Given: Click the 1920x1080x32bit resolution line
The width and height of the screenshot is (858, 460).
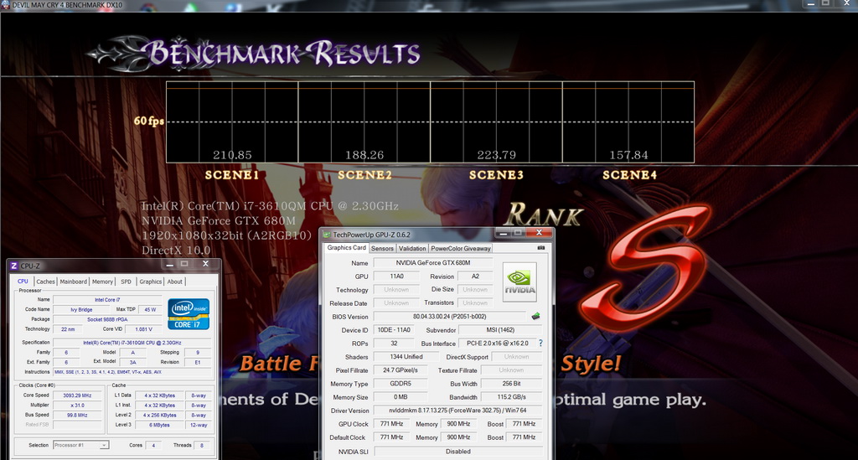Looking at the screenshot, I should (x=226, y=235).
